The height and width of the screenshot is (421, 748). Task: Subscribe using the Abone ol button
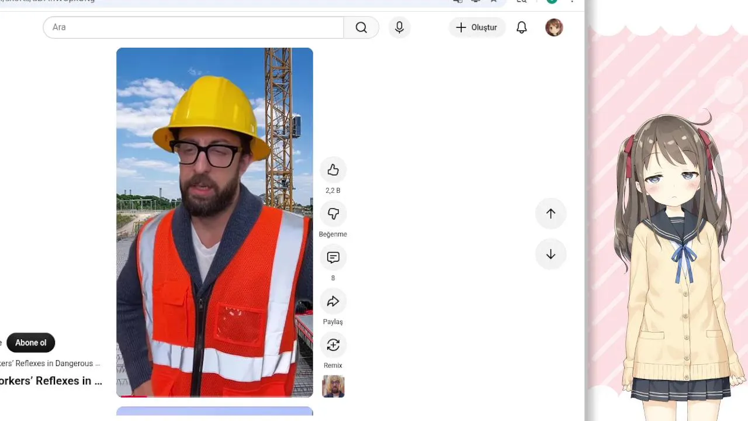click(31, 343)
